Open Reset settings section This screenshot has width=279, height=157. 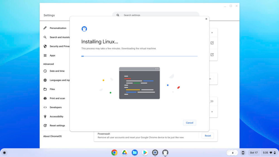pyautogui.click(x=57, y=125)
